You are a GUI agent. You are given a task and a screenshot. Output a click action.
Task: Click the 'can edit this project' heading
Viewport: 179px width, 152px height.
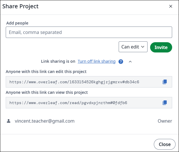coord(46,72)
